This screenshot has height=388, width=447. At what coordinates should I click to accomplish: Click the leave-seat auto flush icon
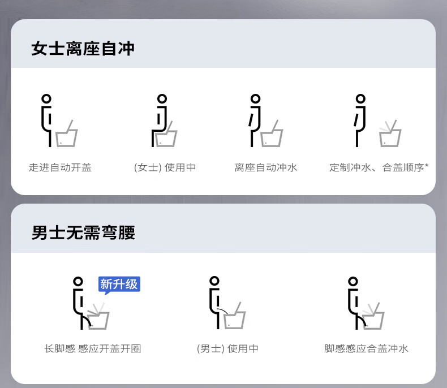266,120
